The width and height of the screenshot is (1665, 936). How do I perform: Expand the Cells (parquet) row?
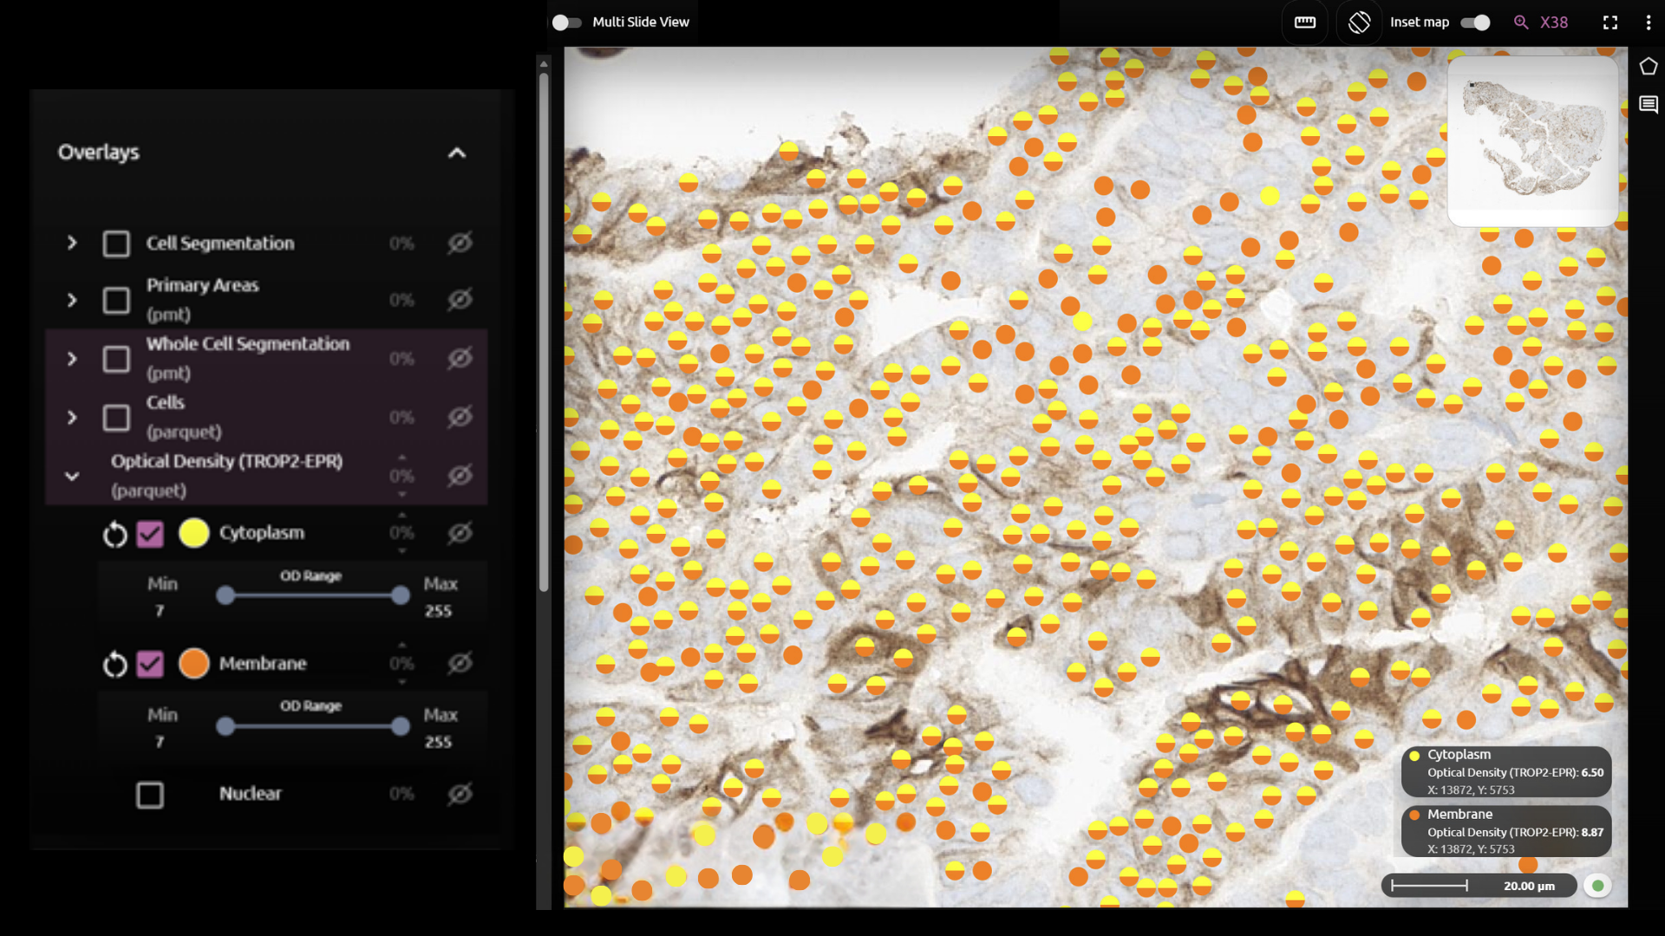click(x=72, y=418)
